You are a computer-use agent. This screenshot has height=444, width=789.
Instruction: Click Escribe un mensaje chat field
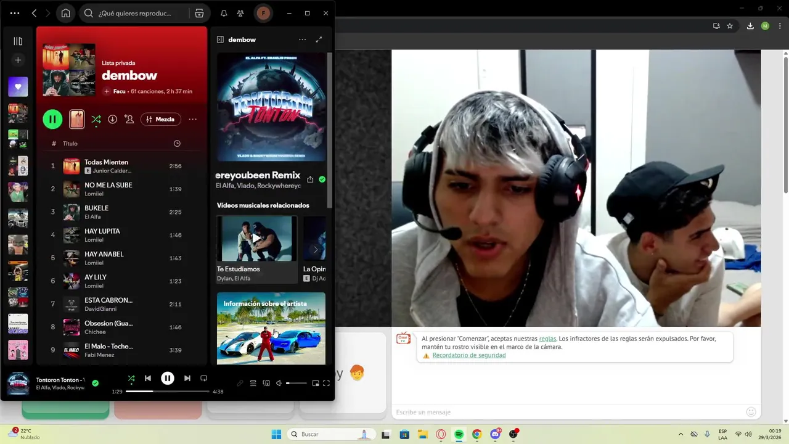coord(567,412)
